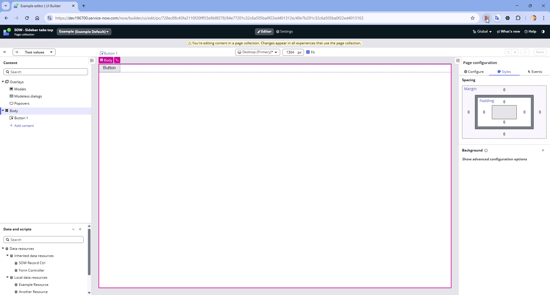Open the Desktop (Primary) viewport dropdown
This screenshot has height=295, width=550.
click(x=257, y=52)
